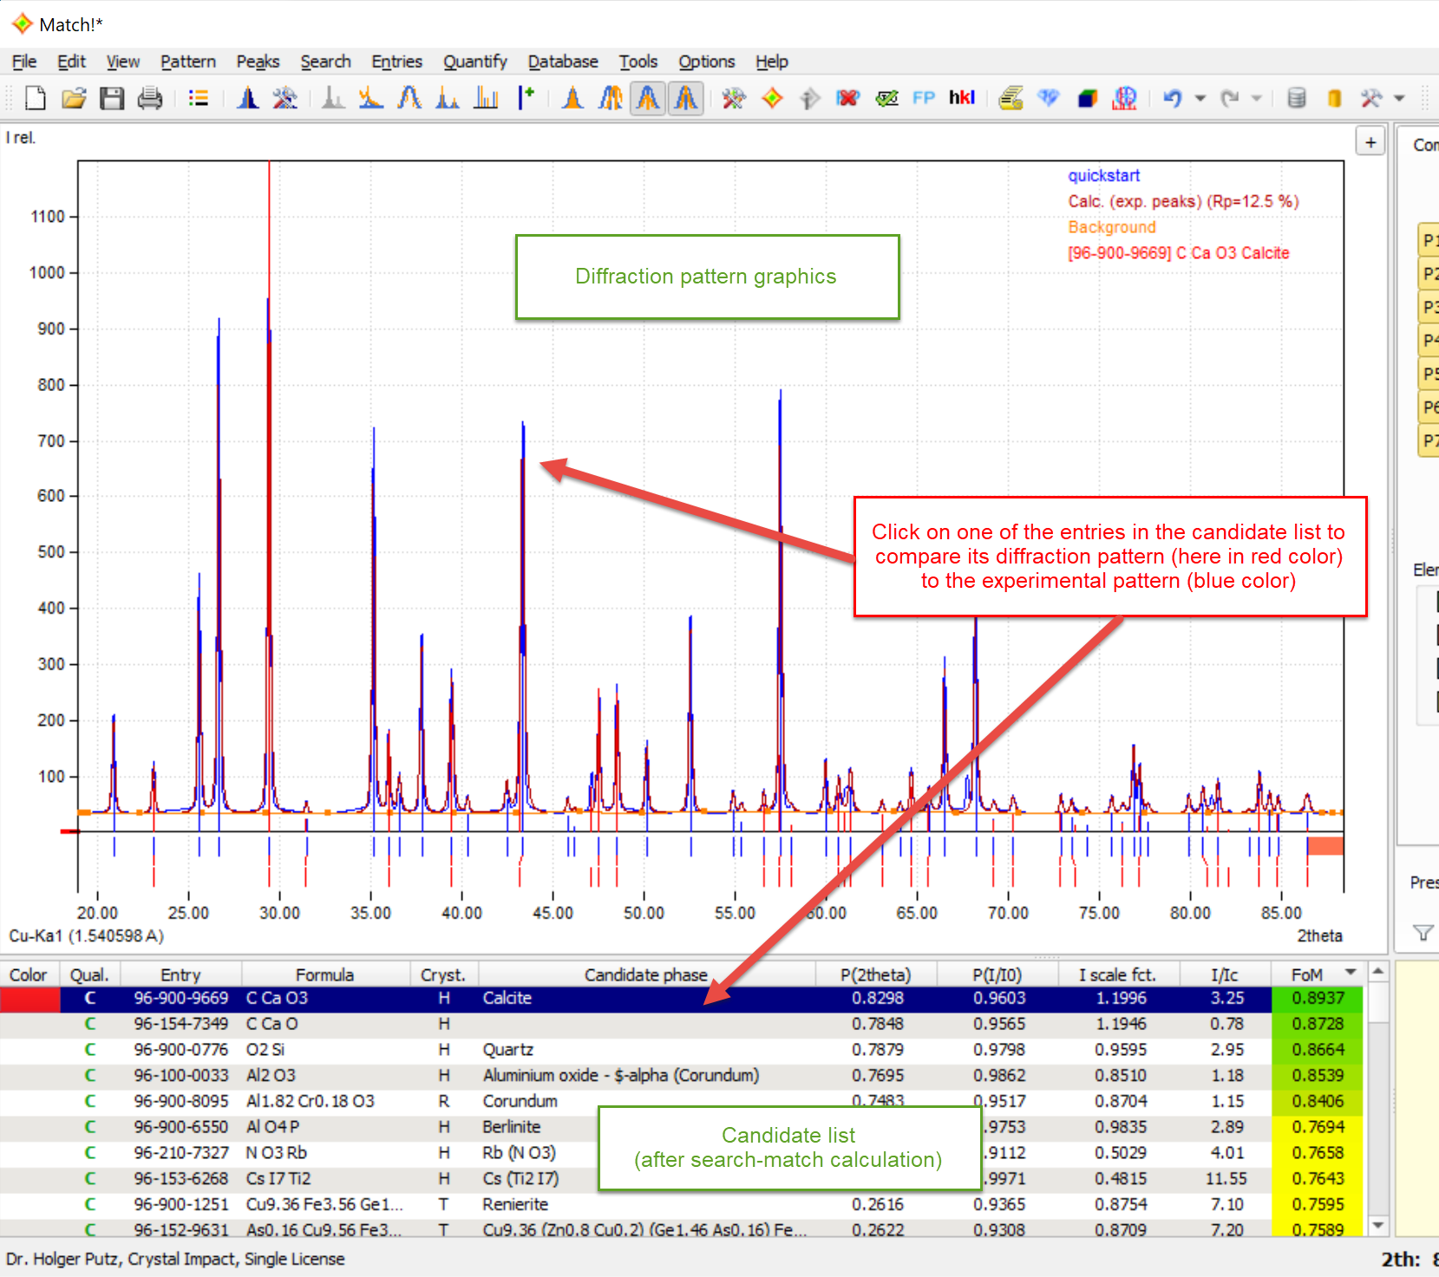This screenshot has width=1439, height=1277.
Task: Click the blue diamond icon
Action: (x=1048, y=98)
